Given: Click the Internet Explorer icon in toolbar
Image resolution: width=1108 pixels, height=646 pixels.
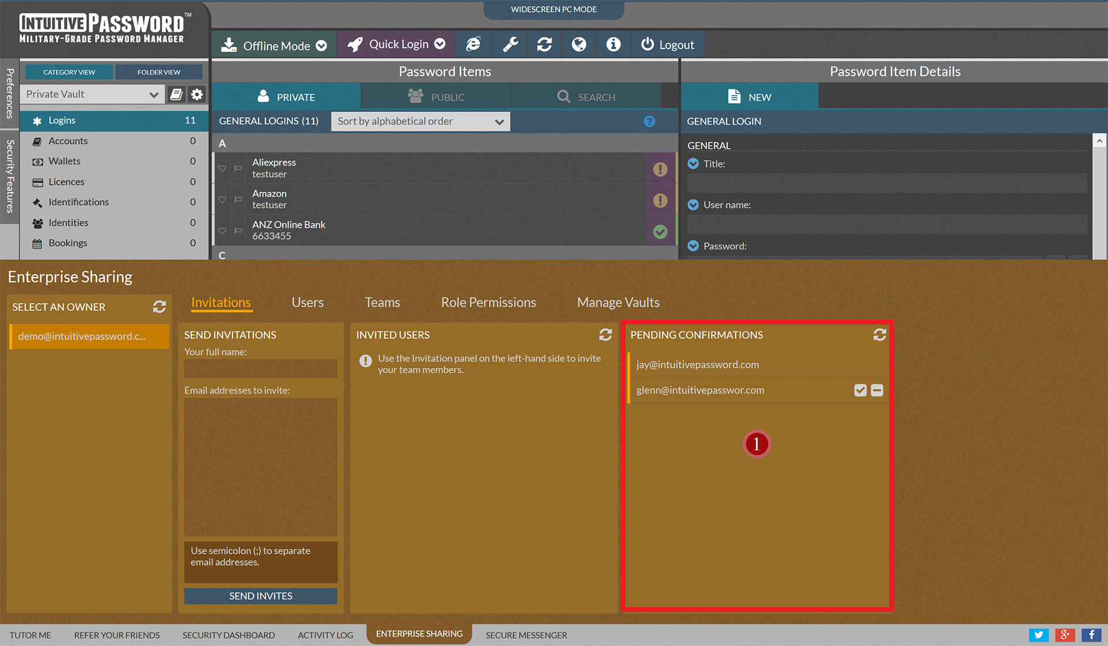Looking at the screenshot, I should click(x=473, y=44).
